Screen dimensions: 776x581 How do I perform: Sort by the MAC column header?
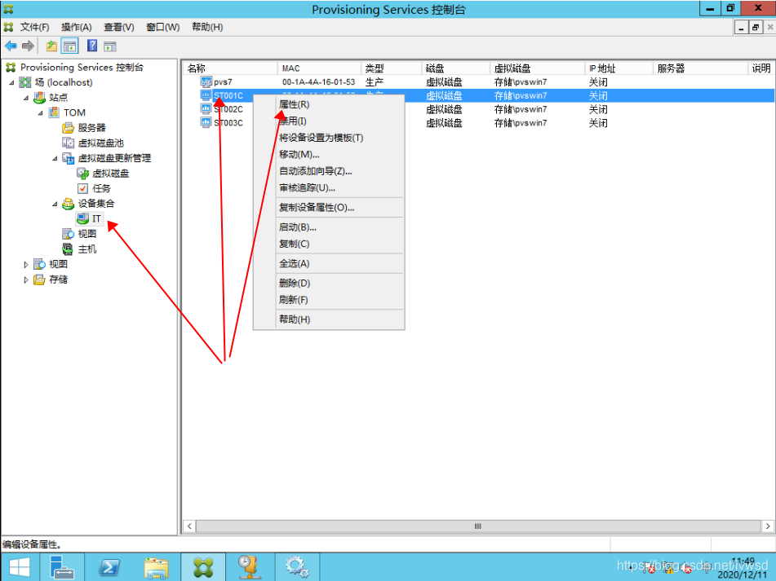pyautogui.click(x=318, y=68)
